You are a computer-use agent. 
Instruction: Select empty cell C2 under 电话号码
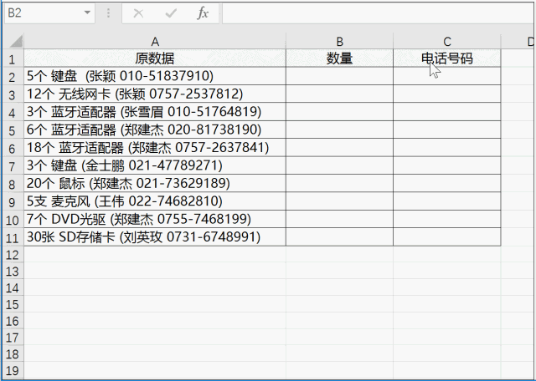pos(446,76)
